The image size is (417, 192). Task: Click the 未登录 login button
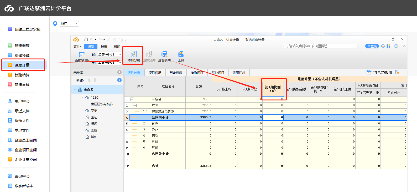point(372,46)
